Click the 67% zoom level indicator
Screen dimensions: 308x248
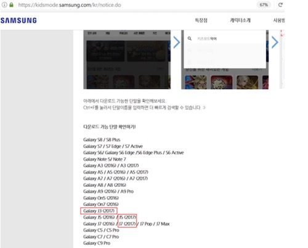[264, 5]
